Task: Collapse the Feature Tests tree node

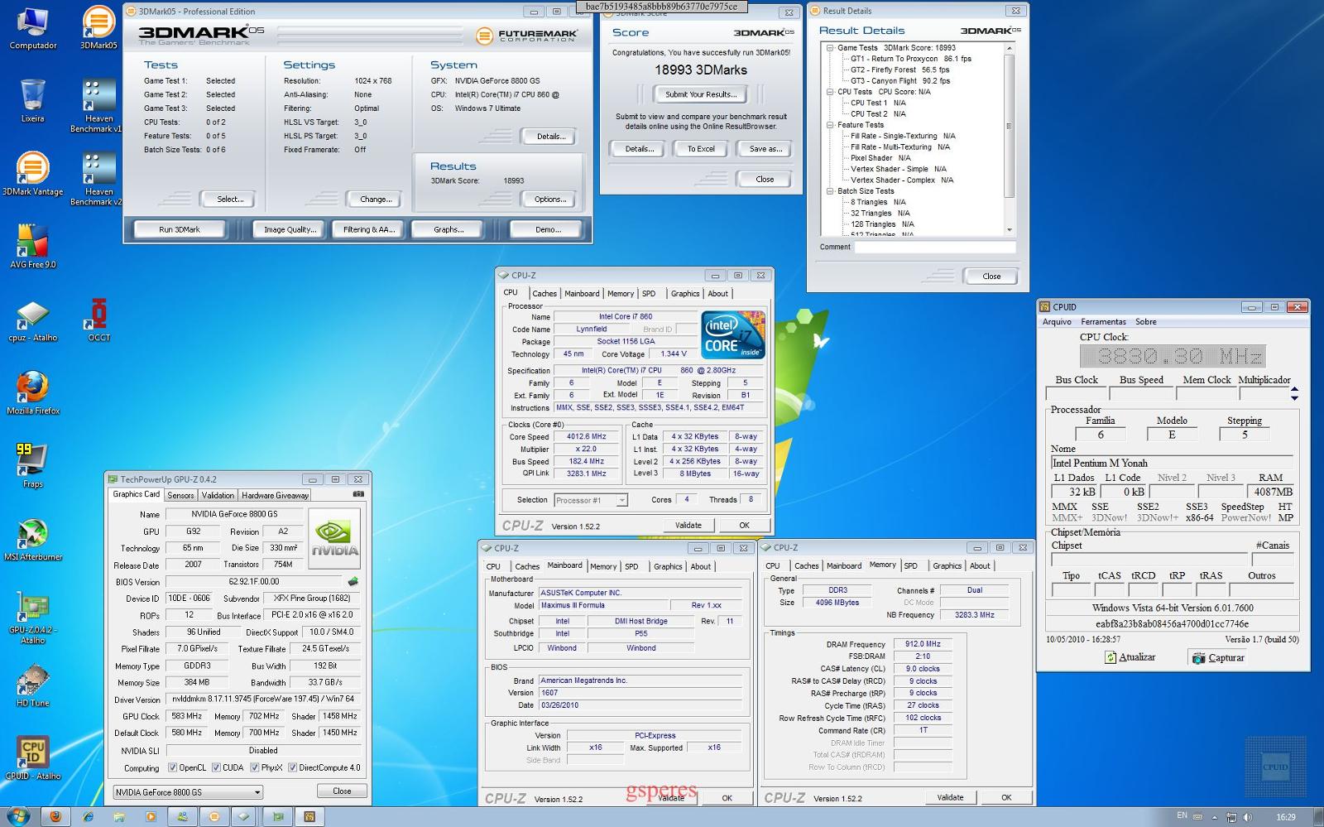Action: pyautogui.click(x=830, y=125)
